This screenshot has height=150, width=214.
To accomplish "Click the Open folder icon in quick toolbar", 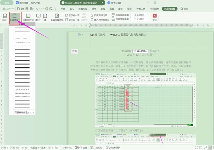I will (23, 9).
